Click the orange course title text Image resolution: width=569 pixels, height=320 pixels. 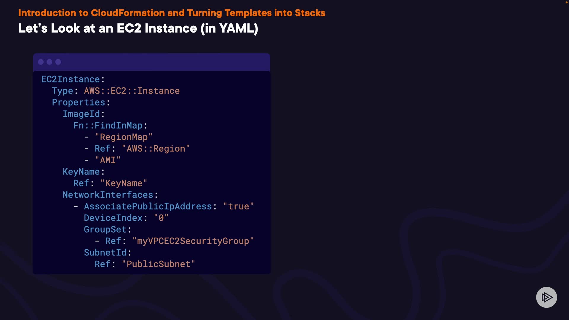coord(172,13)
